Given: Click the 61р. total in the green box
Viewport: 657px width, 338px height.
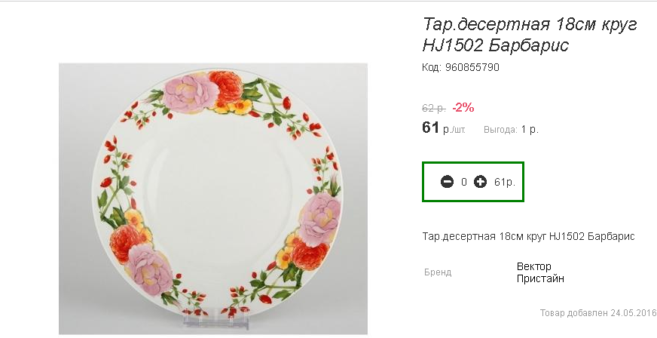Looking at the screenshot, I should [x=505, y=182].
